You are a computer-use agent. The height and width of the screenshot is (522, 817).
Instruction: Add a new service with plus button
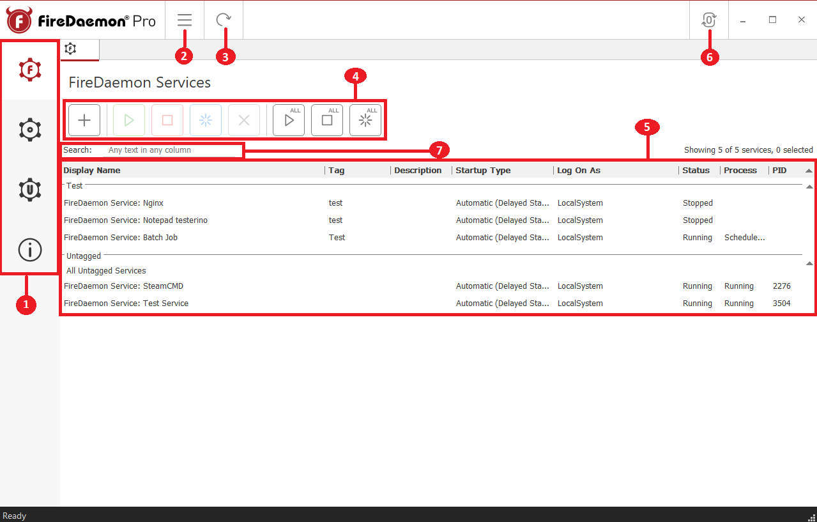pyautogui.click(x=84, y=120)
